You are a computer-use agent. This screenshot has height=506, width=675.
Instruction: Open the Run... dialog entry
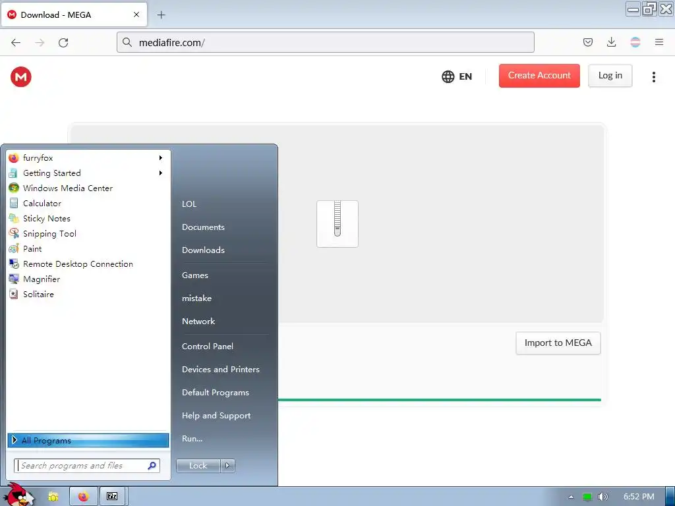(192, 439)
